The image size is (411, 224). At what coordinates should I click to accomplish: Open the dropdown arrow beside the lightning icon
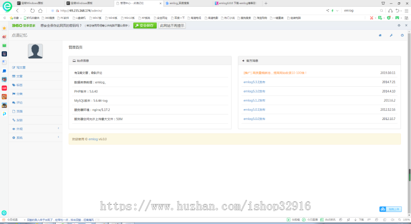(x=337, y=11)
